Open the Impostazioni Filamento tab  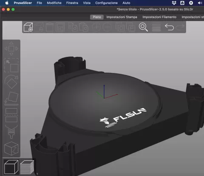(159, 17)
